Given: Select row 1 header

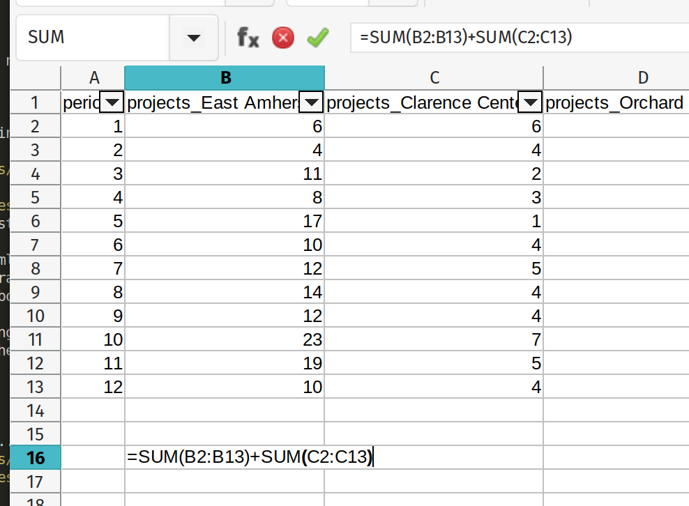Looking at the screenshot, I should pyautogui.click(x=36, y=103).
